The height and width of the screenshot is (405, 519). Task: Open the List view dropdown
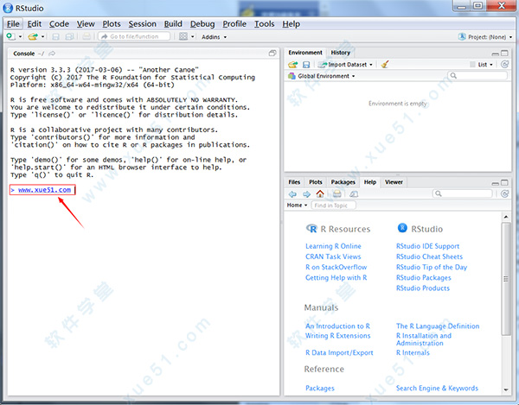(482, 65)
